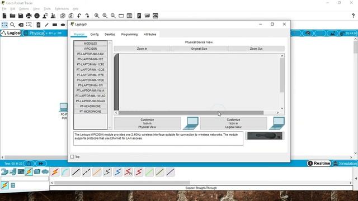Open the File menu

pos(4,9)
